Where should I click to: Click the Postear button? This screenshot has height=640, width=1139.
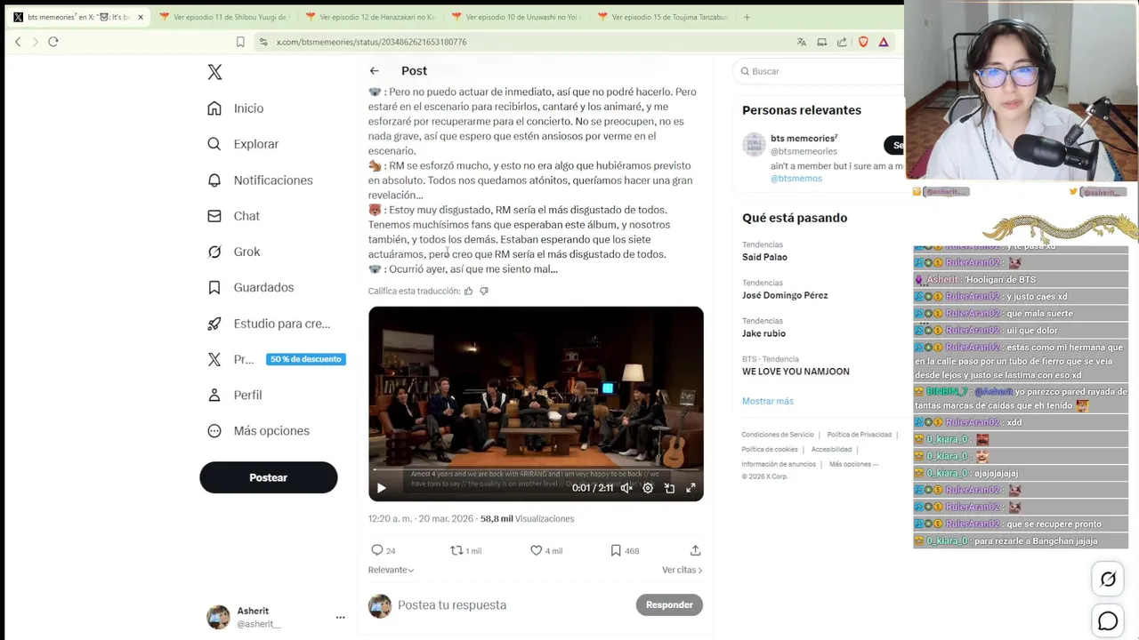268,477
